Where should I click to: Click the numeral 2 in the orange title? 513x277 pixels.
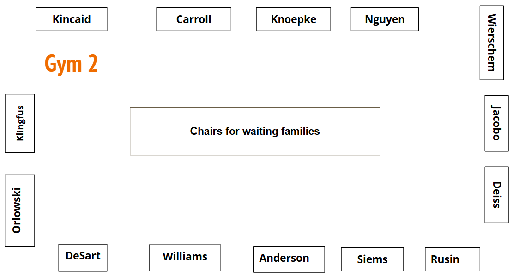92,64
